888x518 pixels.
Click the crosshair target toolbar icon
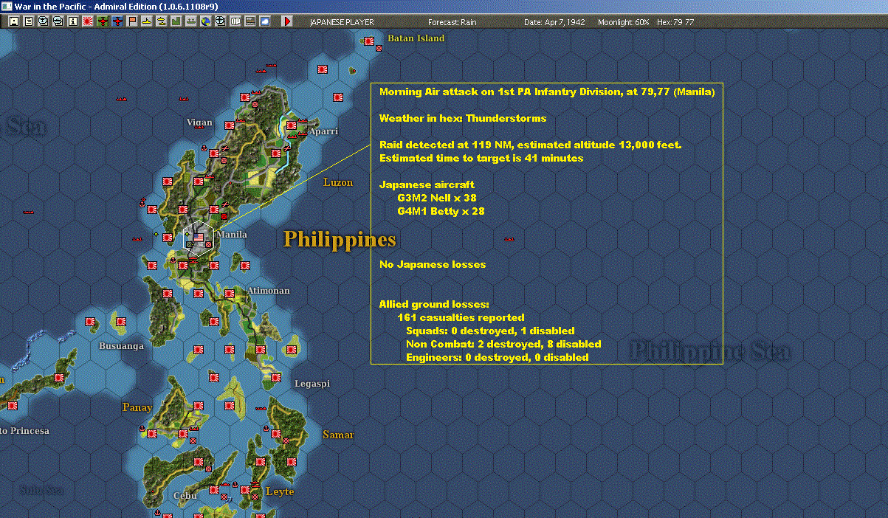click(x=220, y=21)
